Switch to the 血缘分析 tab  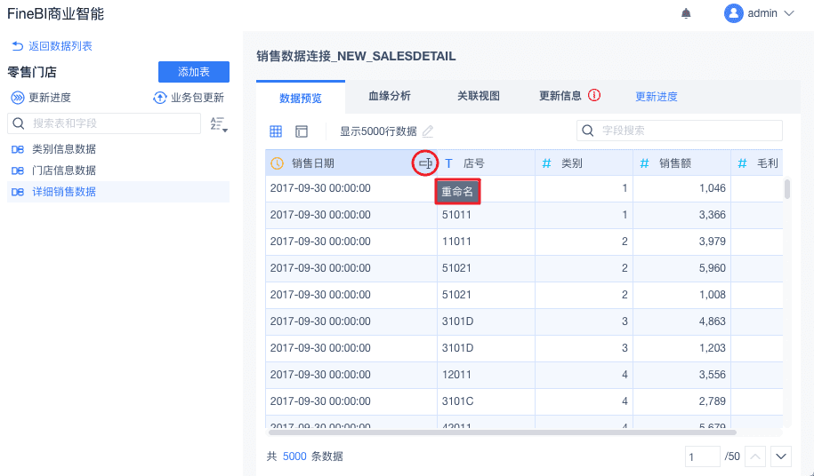click(390, 96)
